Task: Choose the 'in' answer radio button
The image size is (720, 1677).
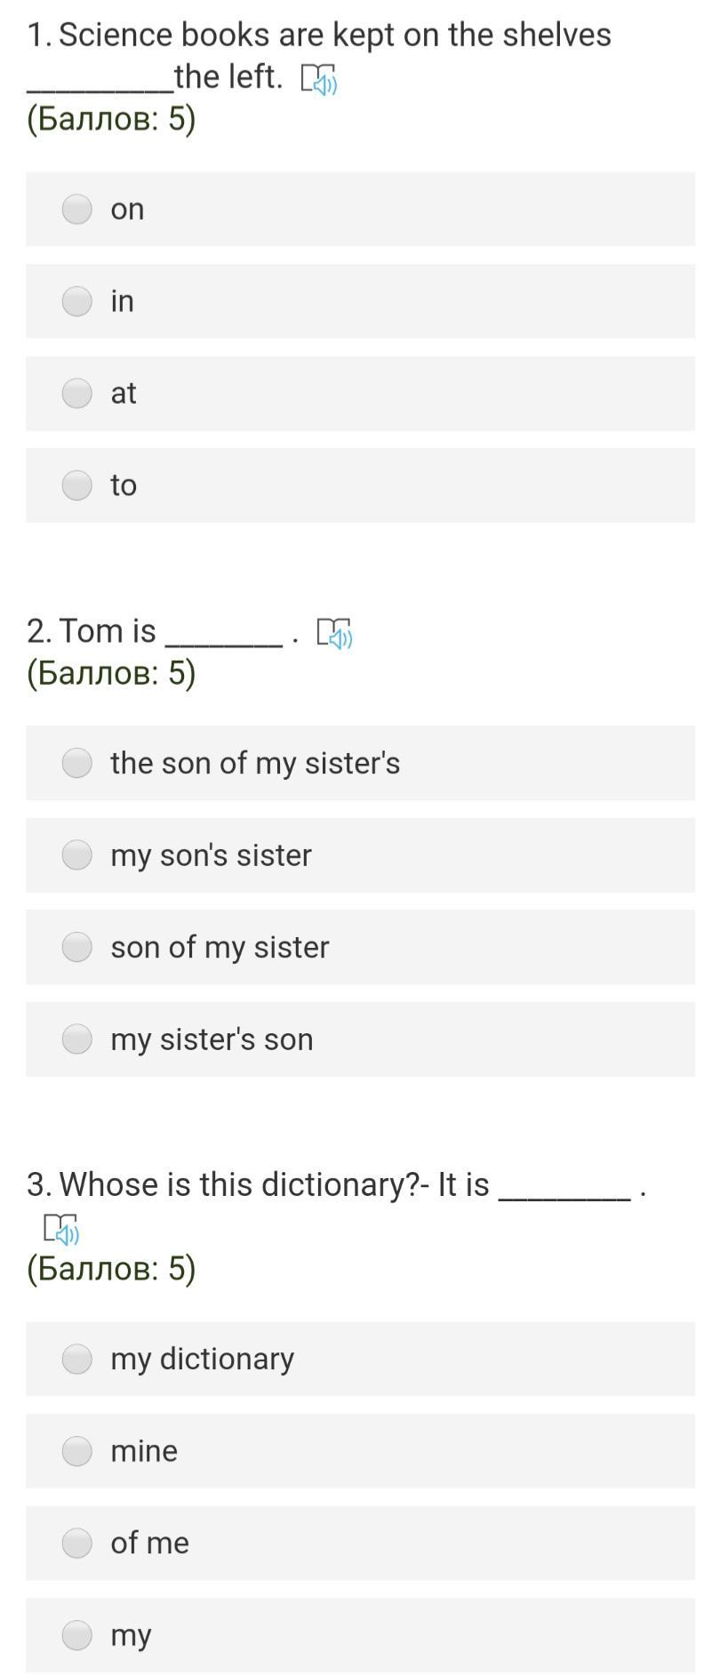Action: click(77, 301)
